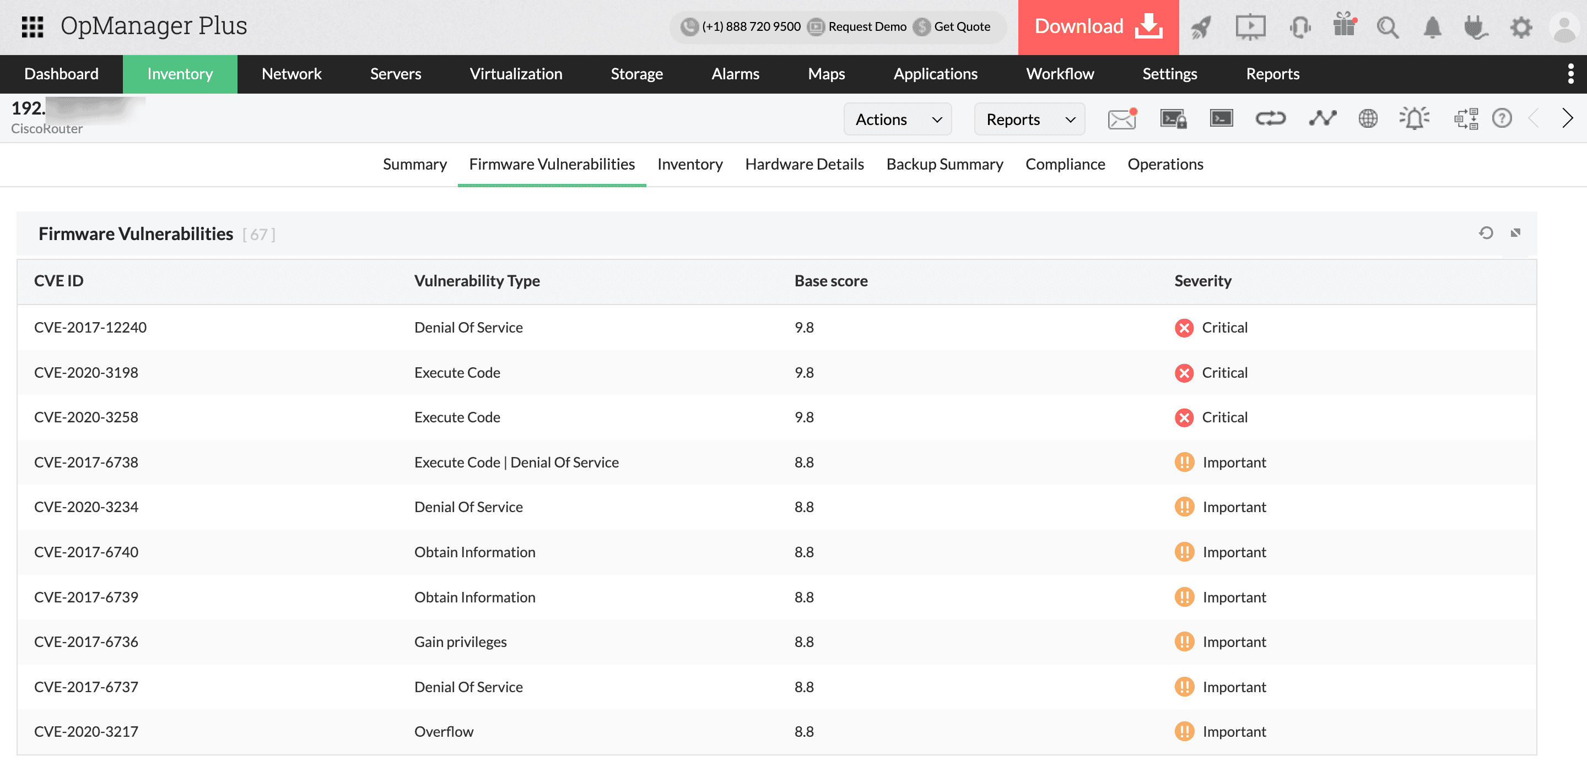Image resolution: width=1587 pixels, height=772 pixels.
Task: Open the Virtualization tab
Action: point(516,74)
